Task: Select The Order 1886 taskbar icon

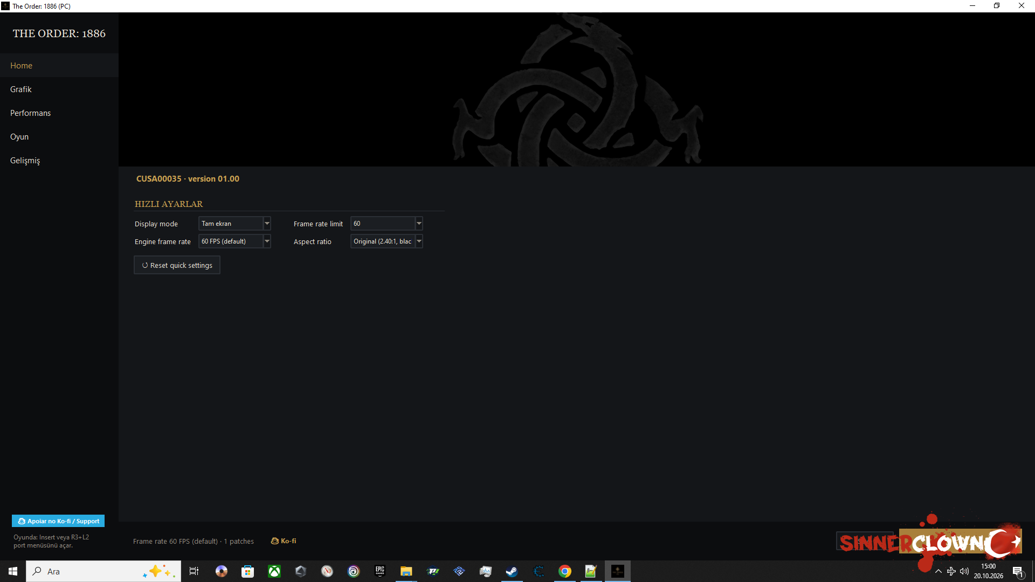Action: pos(618,571)
